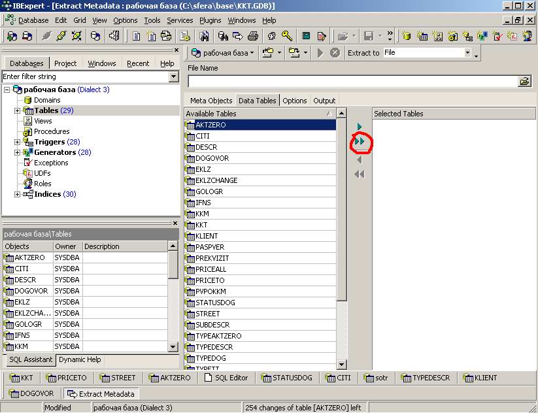Click the binoculars search metadata icon
This screenshot has height=413, width=538.
click(x=223, y=36)
